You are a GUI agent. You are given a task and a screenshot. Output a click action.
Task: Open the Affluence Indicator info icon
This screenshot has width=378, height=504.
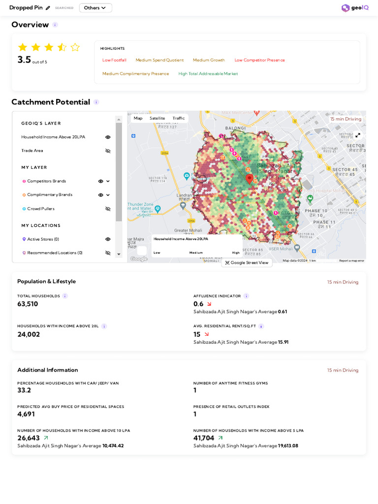point(246,296)
